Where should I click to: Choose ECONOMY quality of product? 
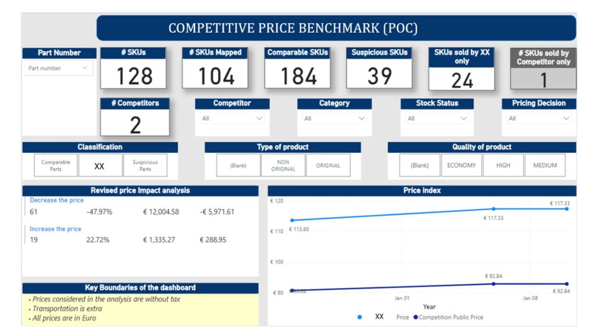[x=461, y=166]
